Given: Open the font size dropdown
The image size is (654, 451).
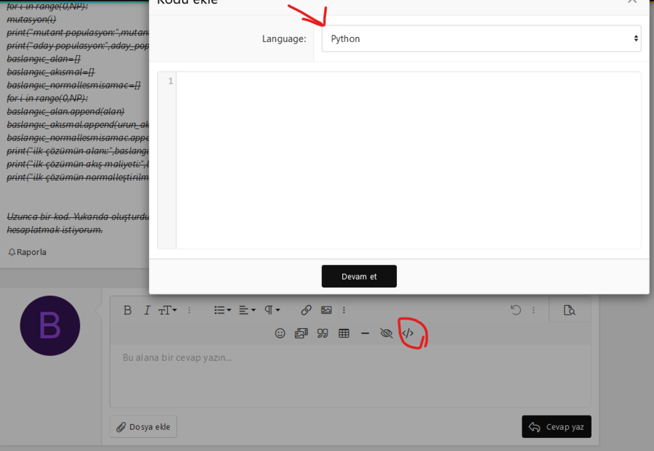Looking at the screenshot, I should pyautogui.click(x=167, y=310).
